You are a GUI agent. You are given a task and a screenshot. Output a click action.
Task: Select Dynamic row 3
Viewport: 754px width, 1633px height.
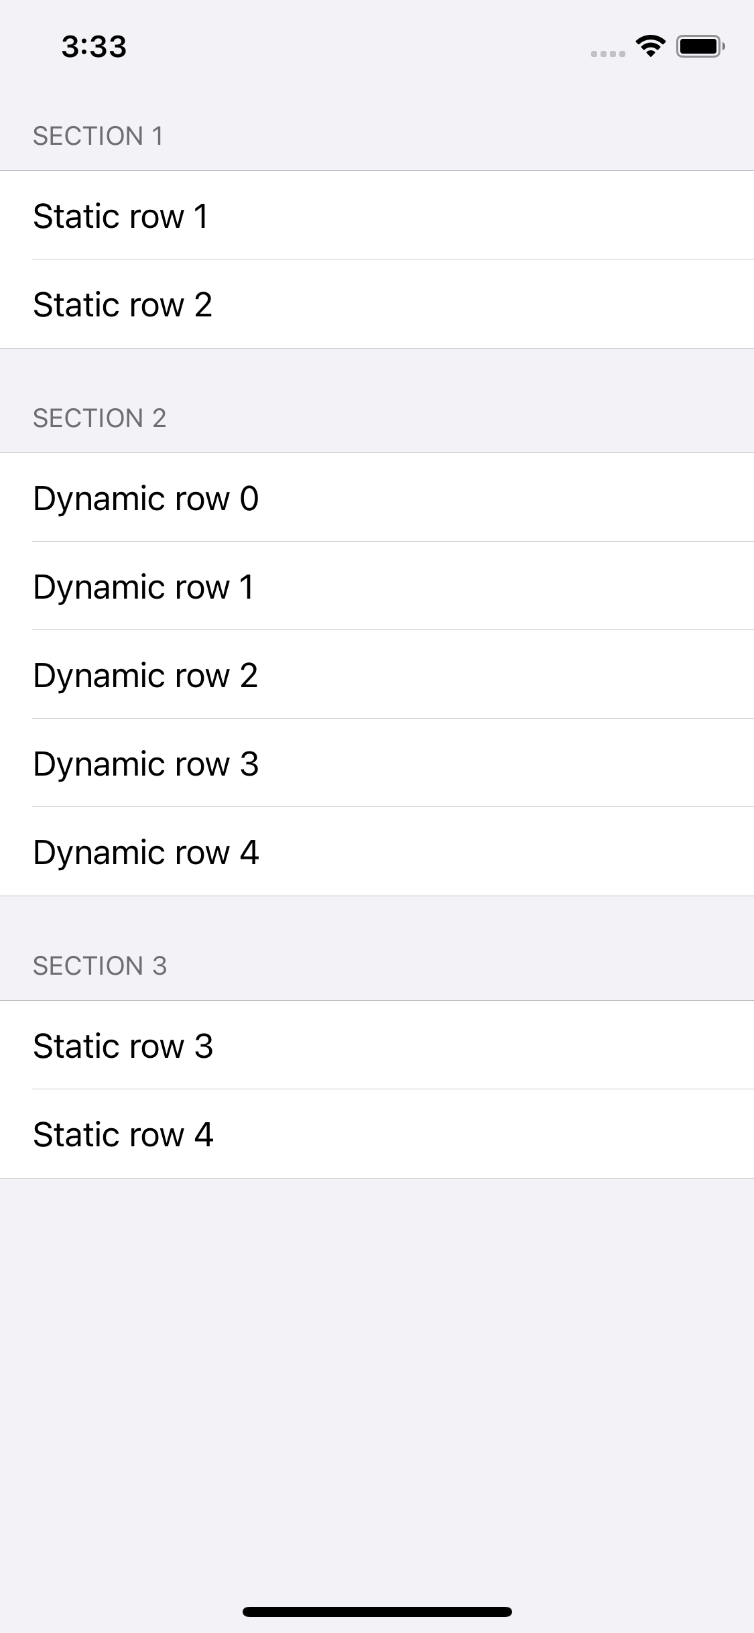(x=377, y=763)
